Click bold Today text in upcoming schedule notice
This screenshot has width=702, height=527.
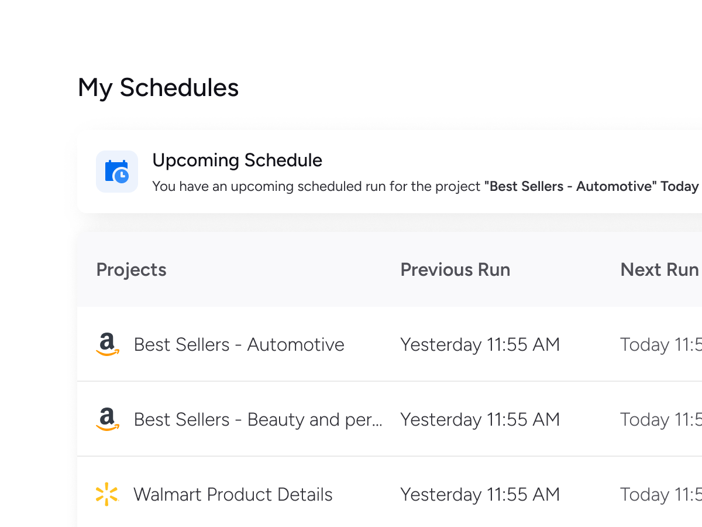[680, 186]
